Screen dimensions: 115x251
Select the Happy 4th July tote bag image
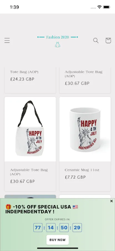click(x=30, y=129)
